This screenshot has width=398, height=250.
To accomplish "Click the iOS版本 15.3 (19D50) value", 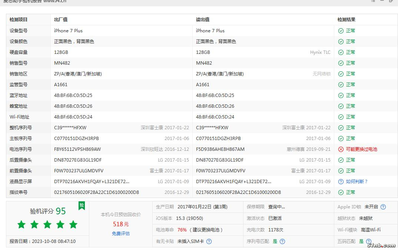I will coord(189,218).
